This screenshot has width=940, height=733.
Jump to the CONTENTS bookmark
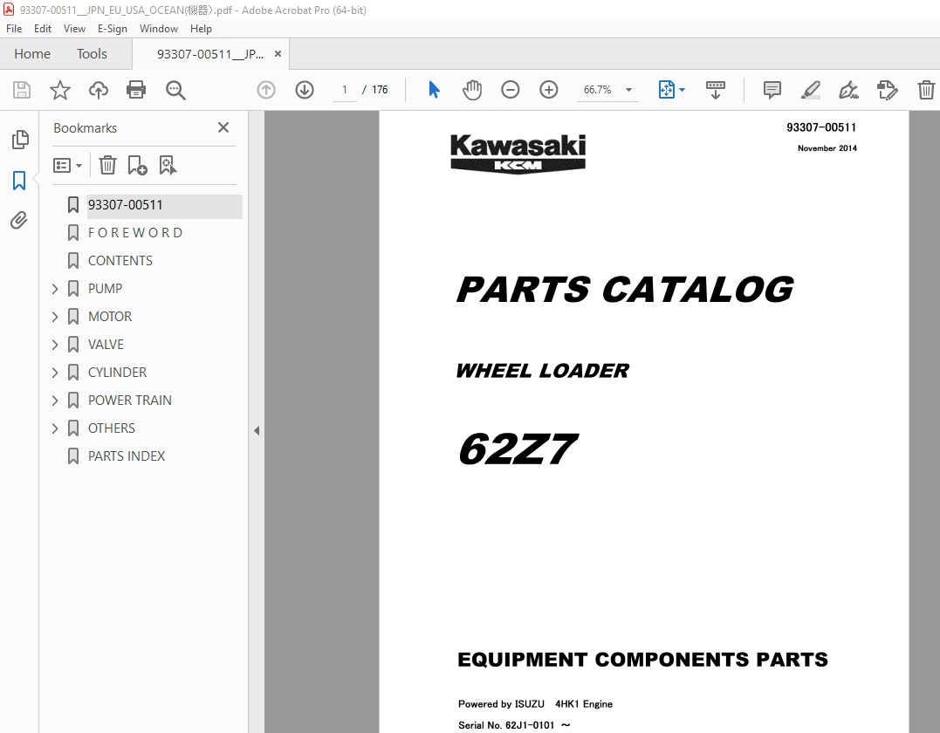click(x=120, y=261)
